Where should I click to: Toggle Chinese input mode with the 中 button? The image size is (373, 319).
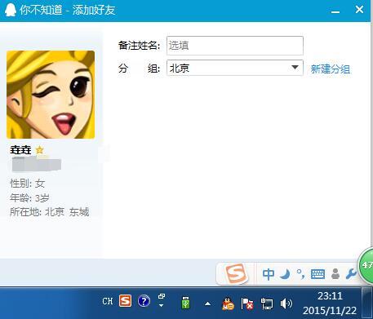click(x=269, y=274)
